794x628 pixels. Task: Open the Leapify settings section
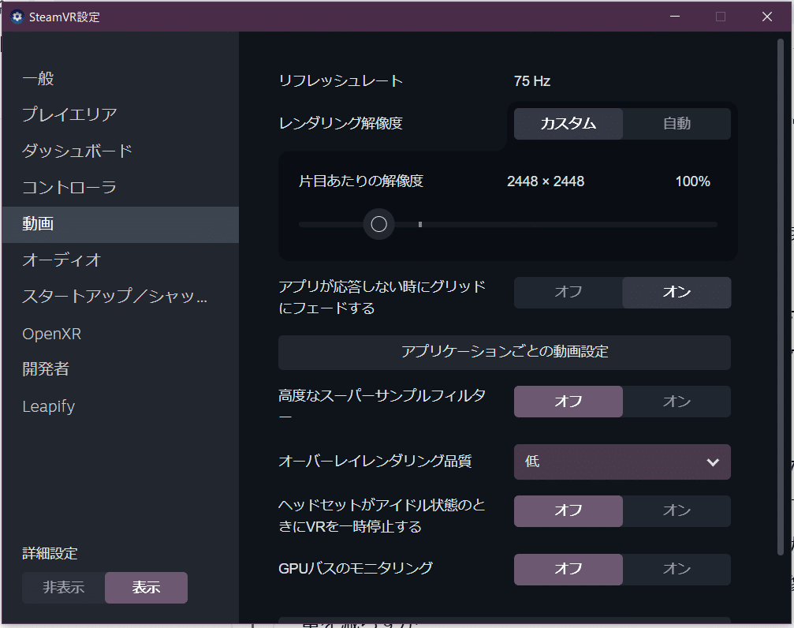point(120,406)
